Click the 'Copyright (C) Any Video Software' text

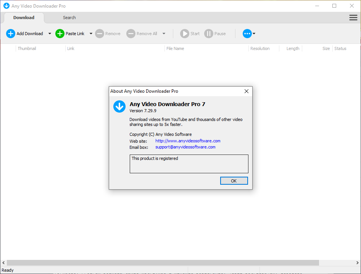click(x=161, y=134)
